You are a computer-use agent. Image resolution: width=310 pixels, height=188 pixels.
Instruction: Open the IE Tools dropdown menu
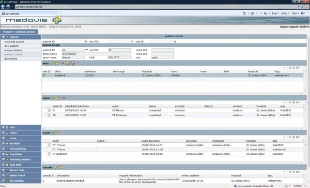click(295, 13)
